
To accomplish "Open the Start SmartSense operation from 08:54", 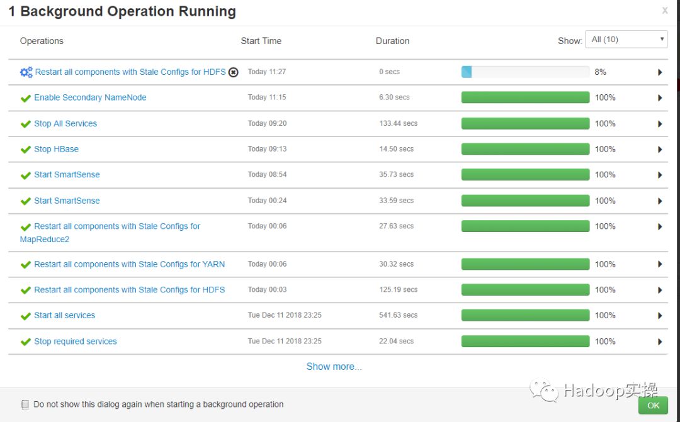I will click(x=67, y=175).
